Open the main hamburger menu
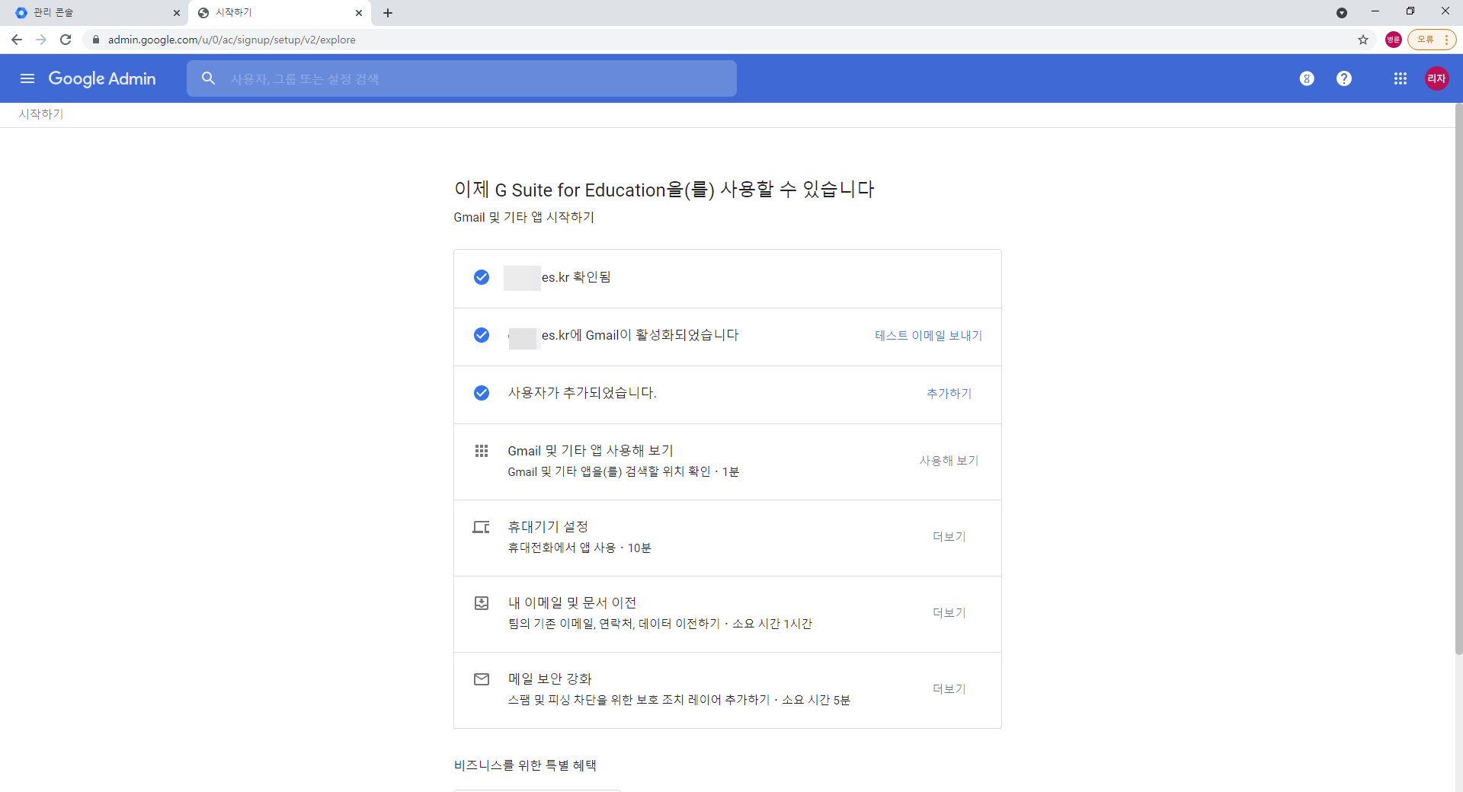This screenshot has width=1463, height=792. click(27, 78)
